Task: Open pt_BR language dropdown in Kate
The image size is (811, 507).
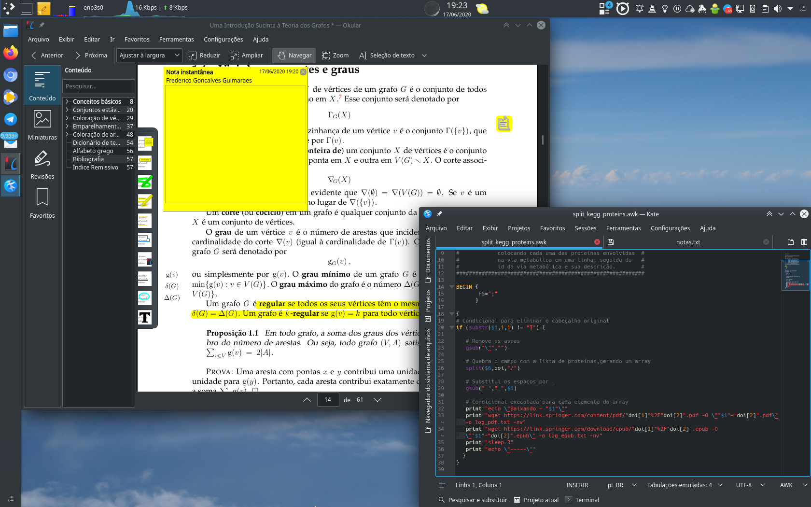Action: (x=622, y=485)
